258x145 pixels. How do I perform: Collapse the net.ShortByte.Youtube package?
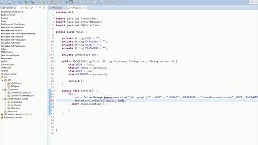(x=2, y=99)
